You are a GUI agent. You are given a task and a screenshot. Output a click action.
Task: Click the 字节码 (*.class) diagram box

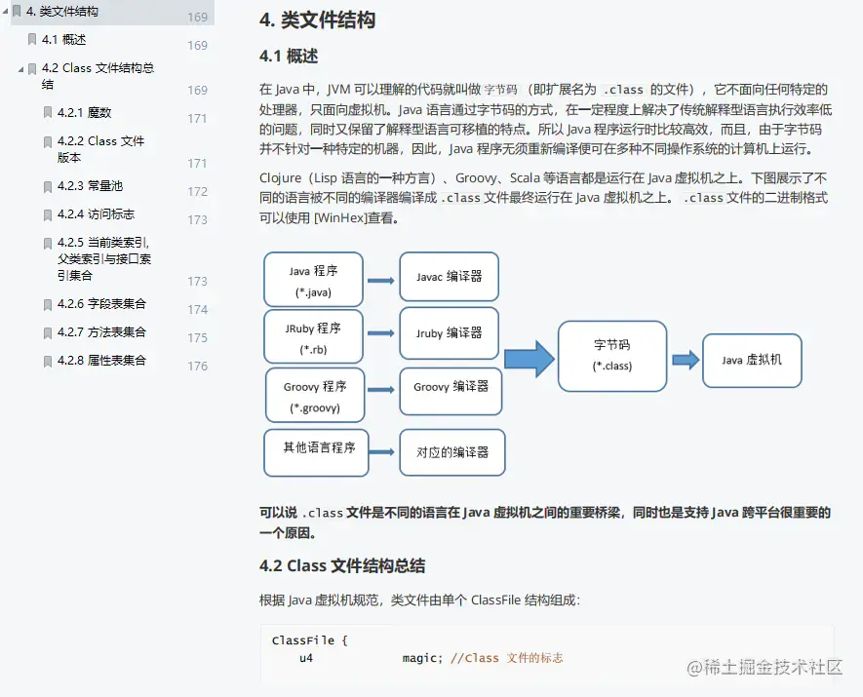pyautogui.click(x=611, y=358)
